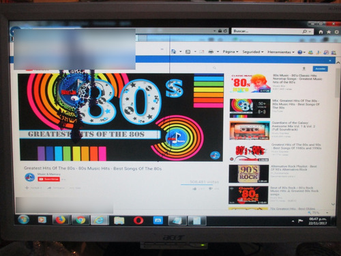Like the video with thumbs-up icon
Image resolution: width=341 pixels, height=256 pixels.
(x=194, y=188)
